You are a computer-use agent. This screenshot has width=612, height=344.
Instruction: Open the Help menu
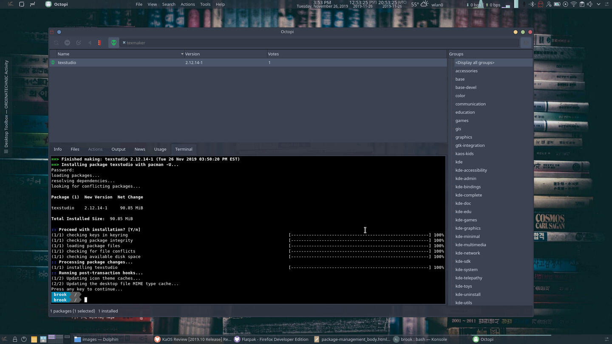(220, 4)
